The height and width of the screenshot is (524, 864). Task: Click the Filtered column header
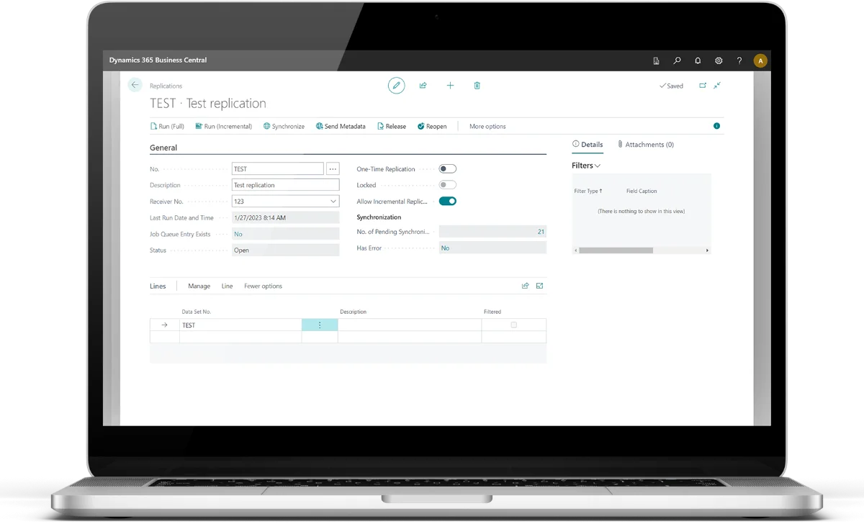click(x=492, y=312)
